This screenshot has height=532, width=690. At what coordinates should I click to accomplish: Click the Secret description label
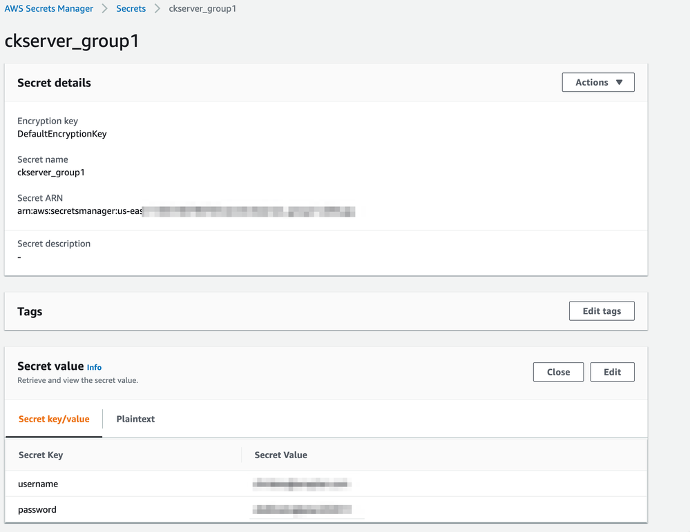[x=54, y=244]
